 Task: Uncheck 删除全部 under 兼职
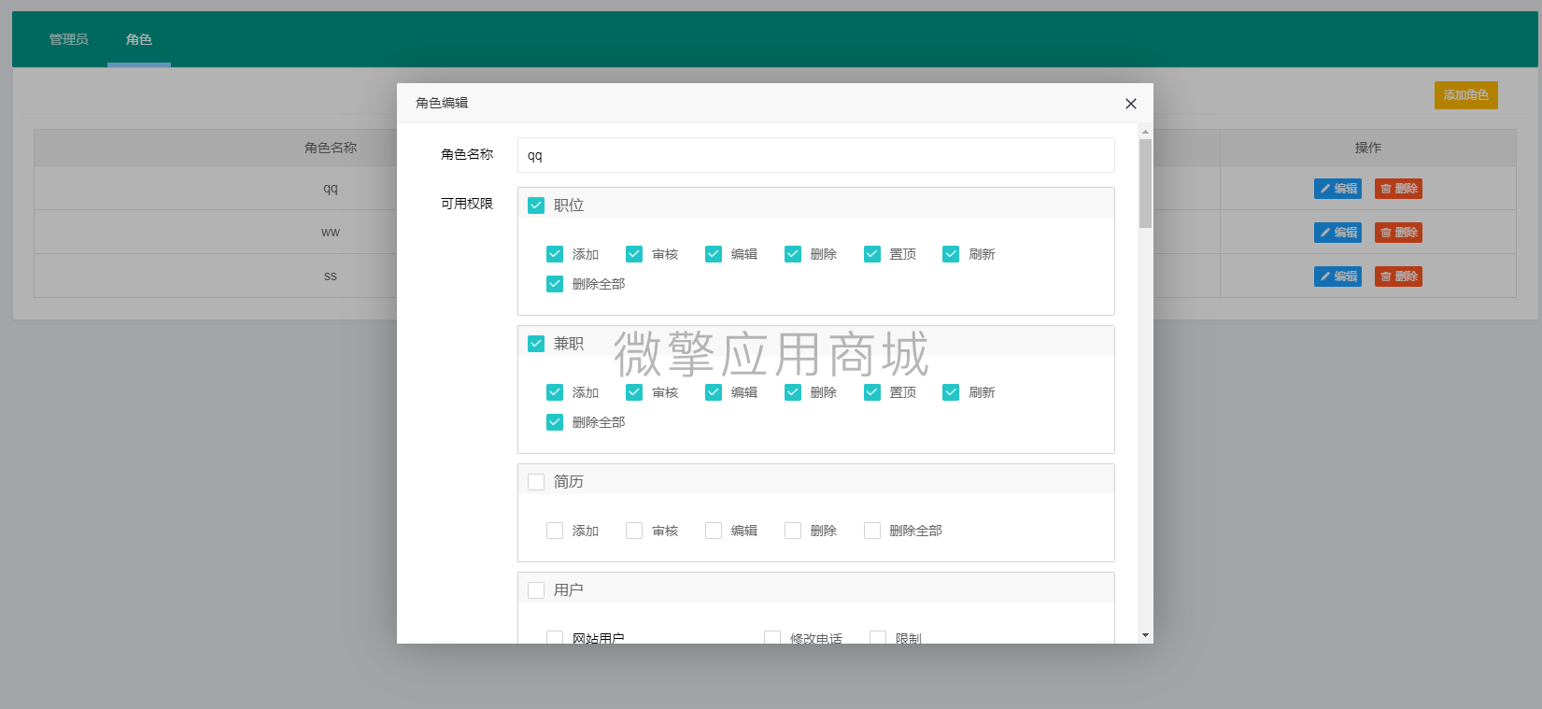click(x=555, y=422)
